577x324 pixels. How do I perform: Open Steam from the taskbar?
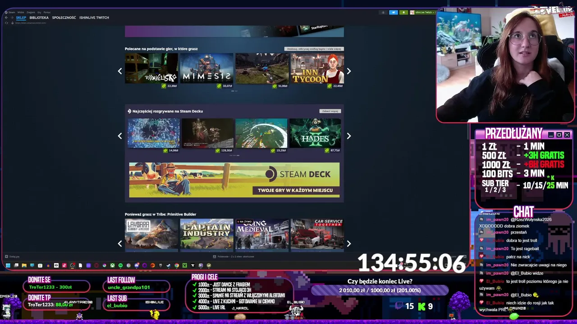(x=169, y=265)
